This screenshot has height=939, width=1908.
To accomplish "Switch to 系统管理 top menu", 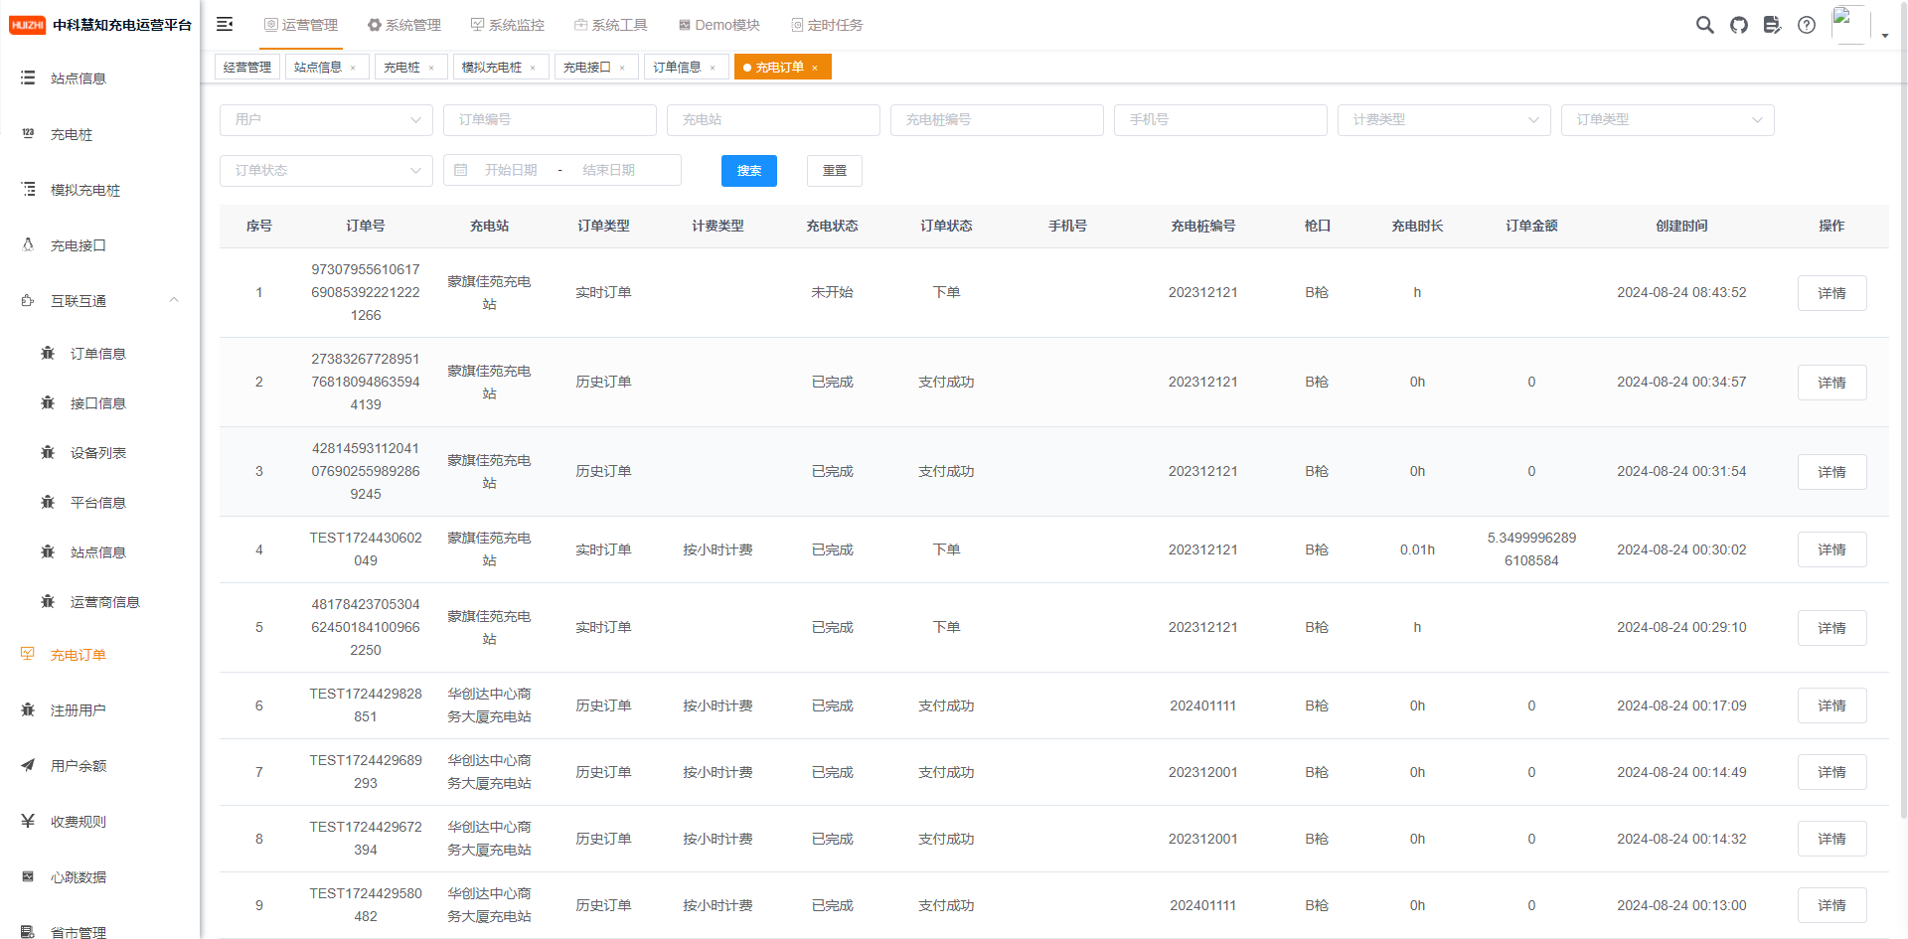I will coord(403,25).
